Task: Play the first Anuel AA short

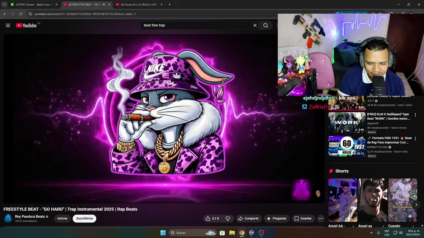Action: point(343,200)
